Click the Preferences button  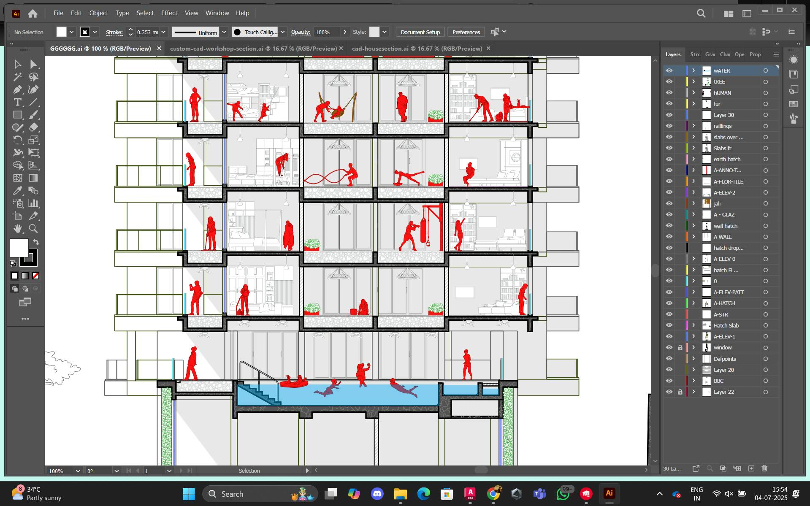point(466,32)
